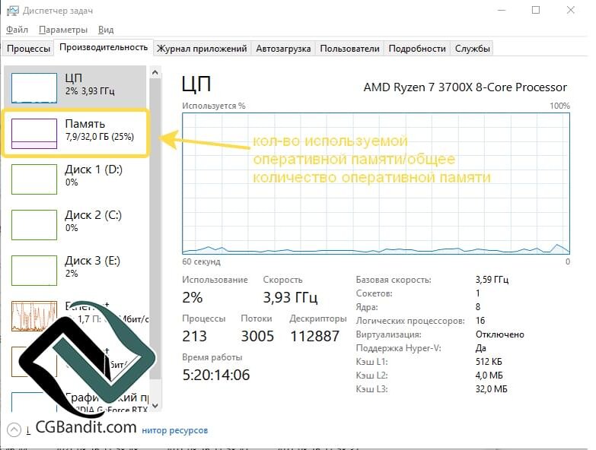
Task: Minimize the Task Manager window
Action: (x=502, y=10)
